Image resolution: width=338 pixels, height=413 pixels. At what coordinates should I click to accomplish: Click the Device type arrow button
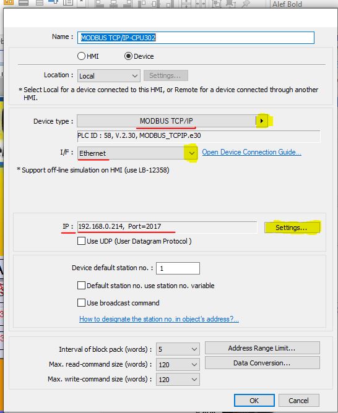point(261,121)
